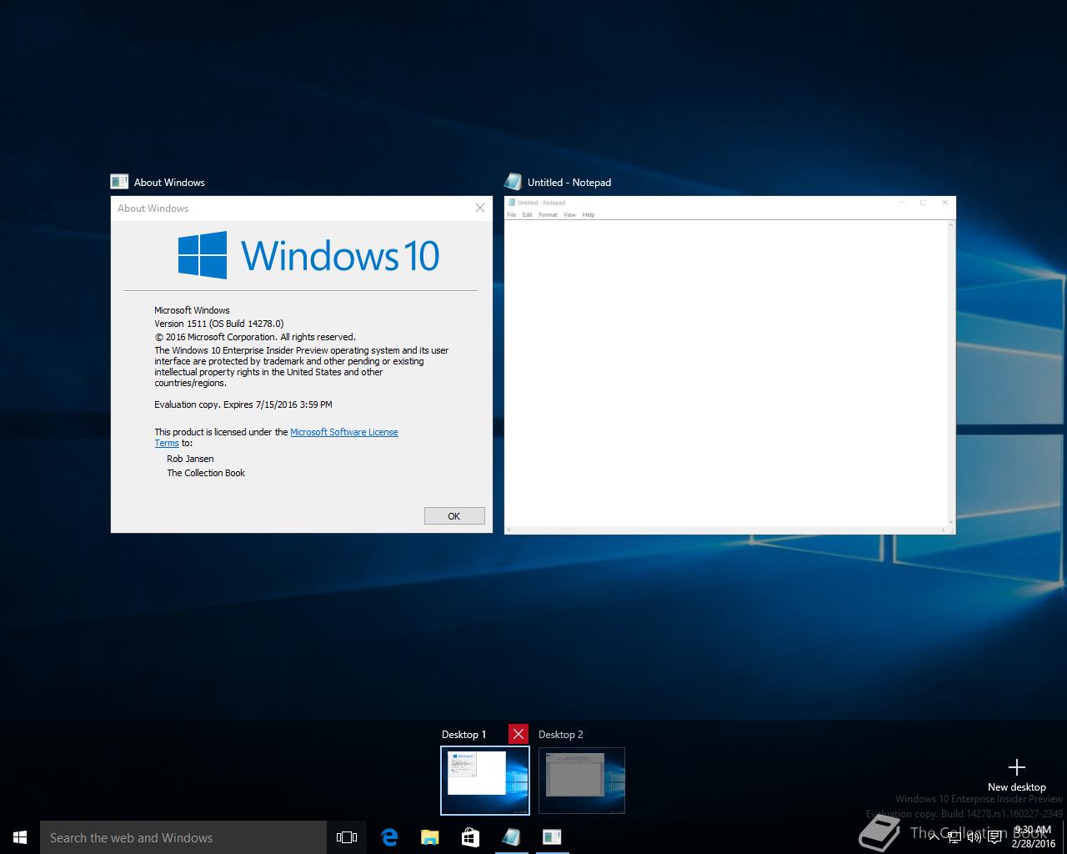Open Help menu in Notepad preview

point(589,215)
